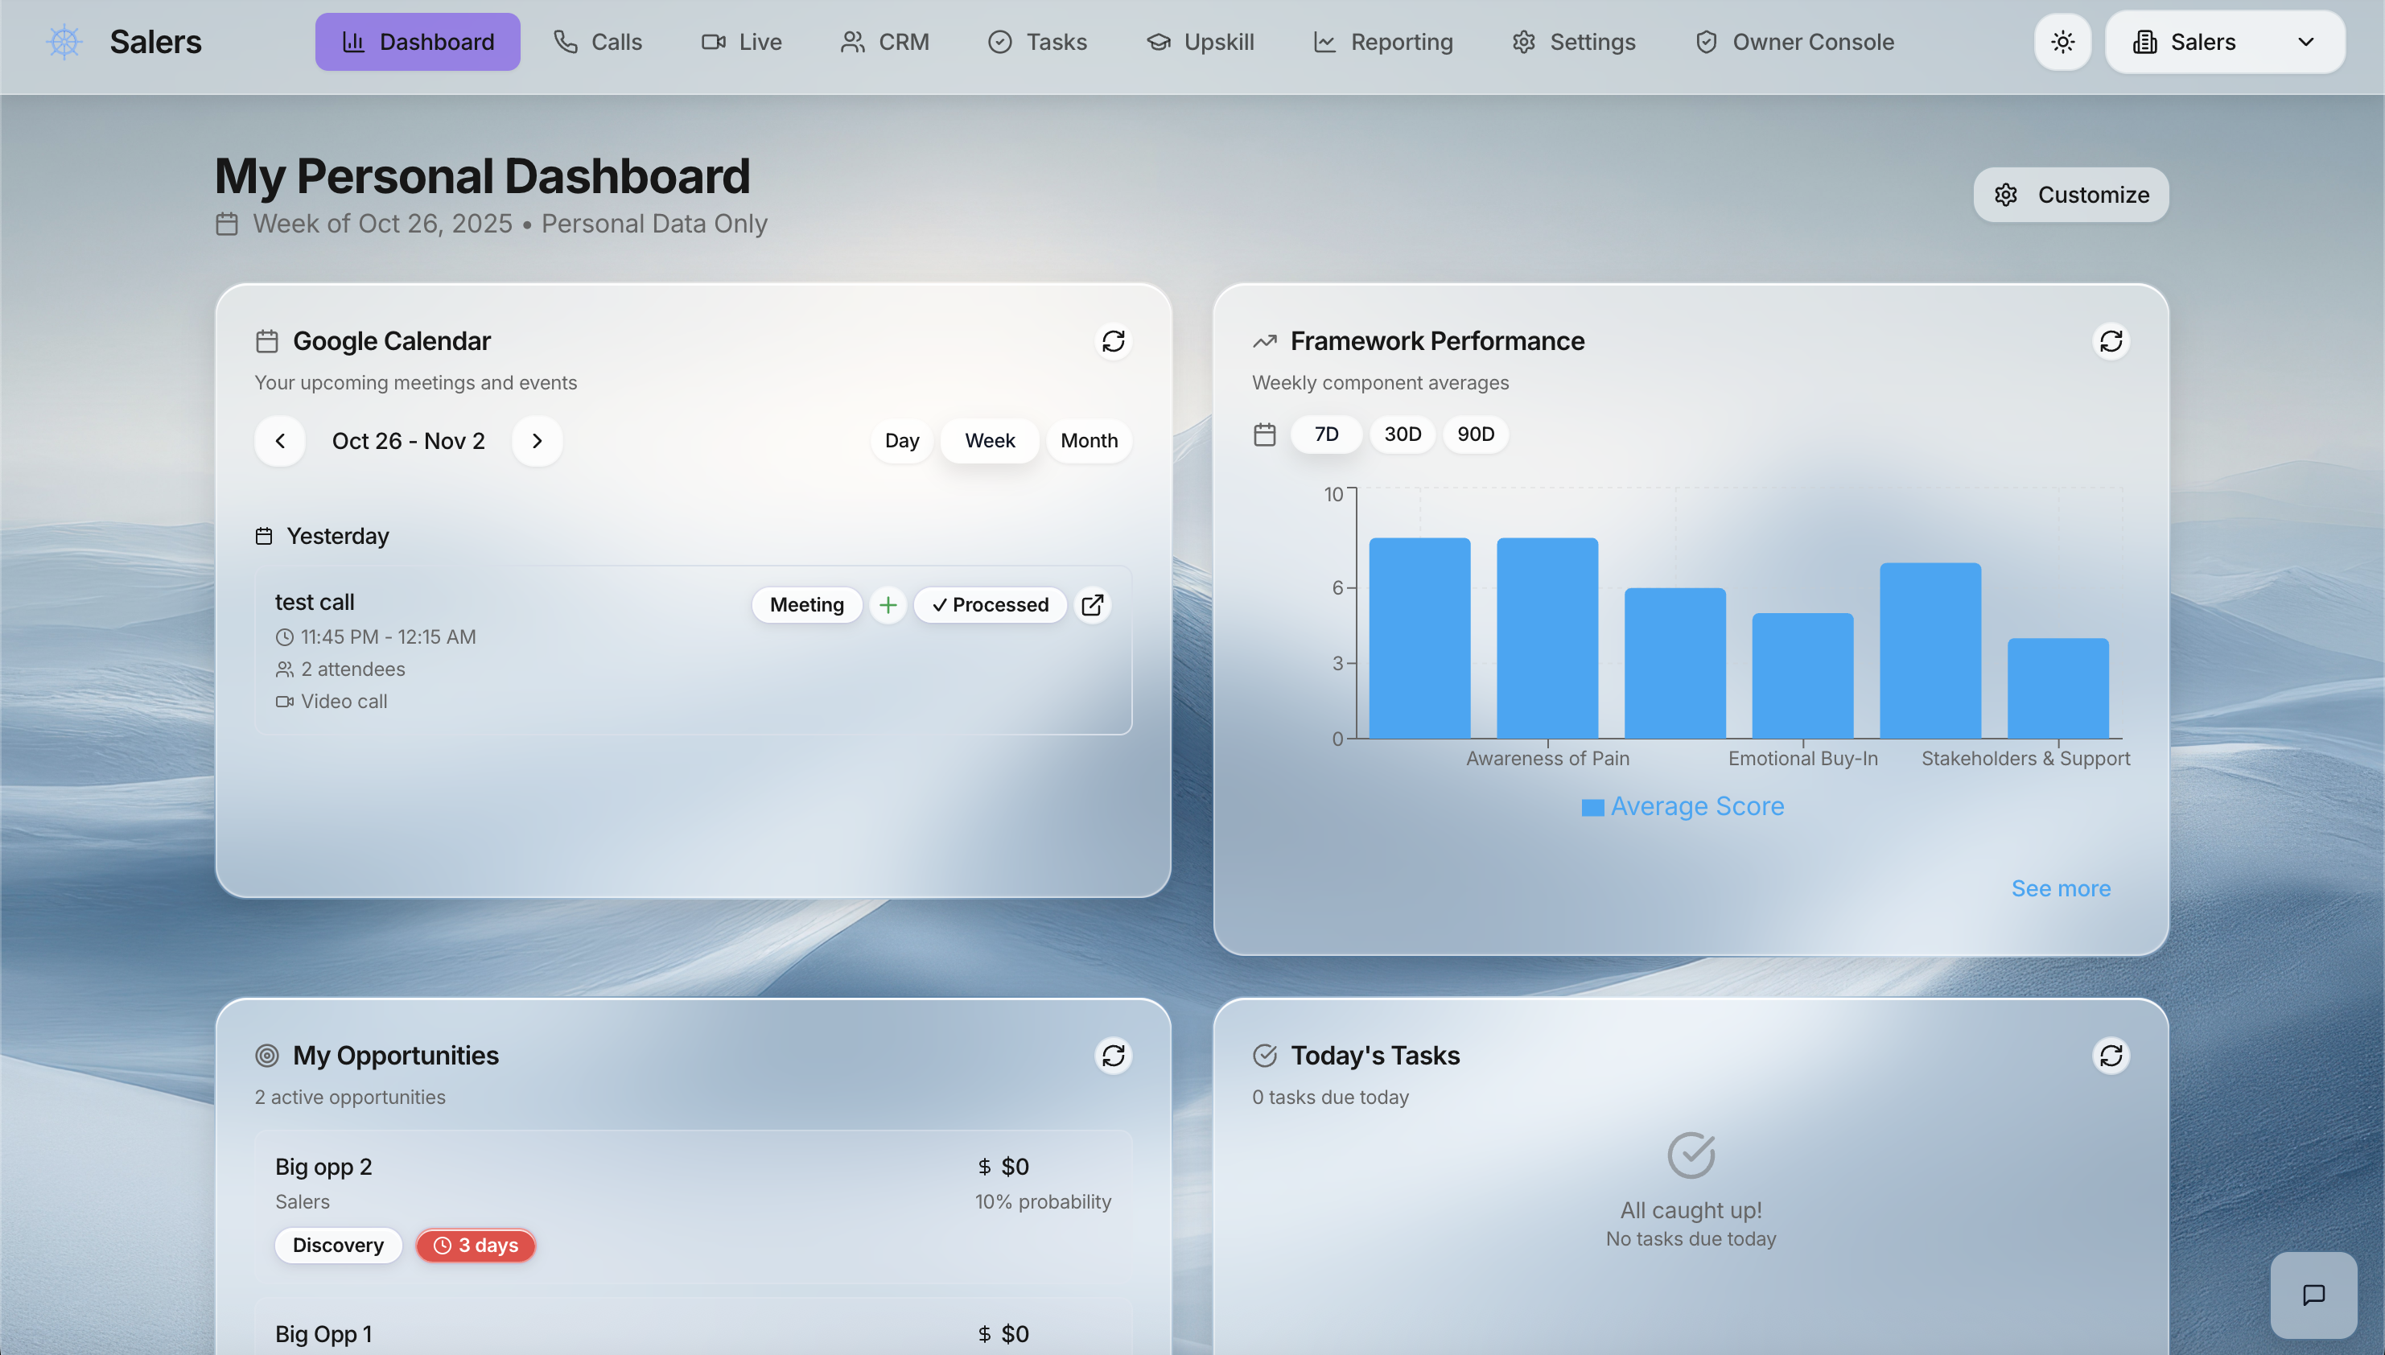This screenshot has height=1355, width=2385.
Task: Open the Reporting tab
Action: 1382,42
